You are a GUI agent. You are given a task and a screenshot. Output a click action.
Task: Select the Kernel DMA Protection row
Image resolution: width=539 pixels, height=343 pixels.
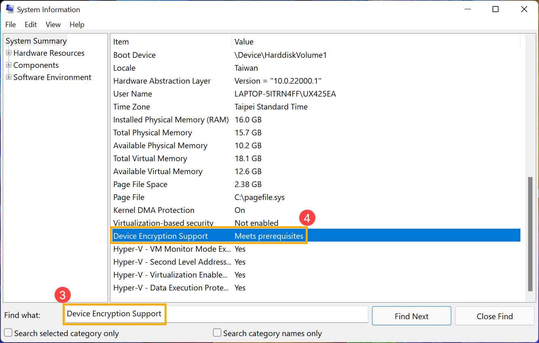[x=154, y=210]
